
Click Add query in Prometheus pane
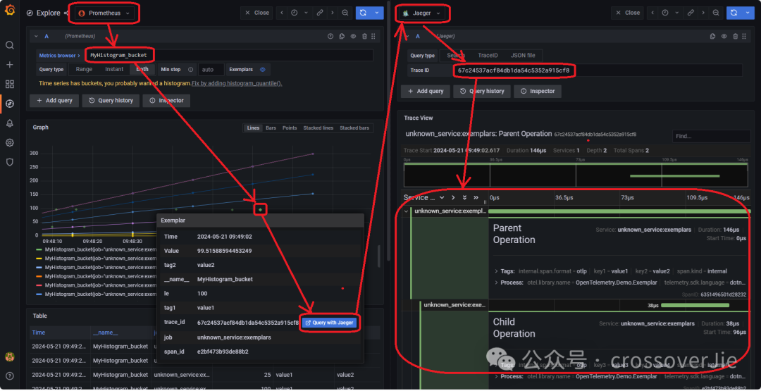click(54, 101)
